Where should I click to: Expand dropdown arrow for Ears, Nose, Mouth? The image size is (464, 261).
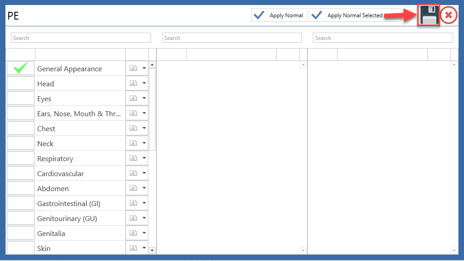(144, 113)
